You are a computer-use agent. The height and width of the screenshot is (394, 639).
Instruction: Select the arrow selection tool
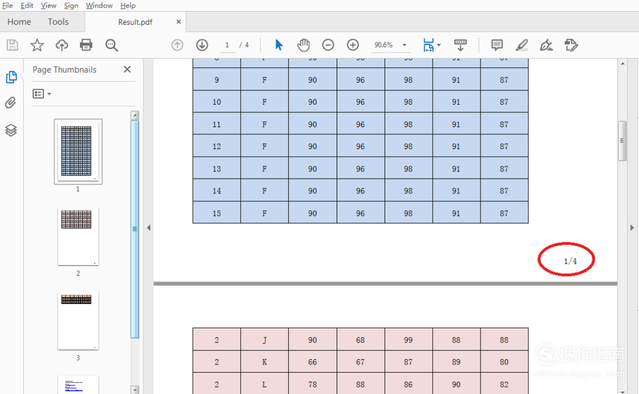tap(279, 45)
